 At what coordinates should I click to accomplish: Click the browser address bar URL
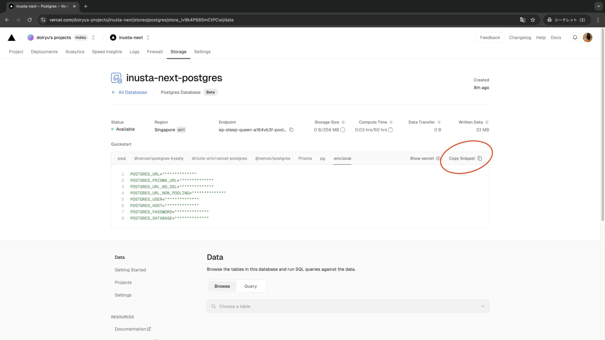(x=141, y=20)
